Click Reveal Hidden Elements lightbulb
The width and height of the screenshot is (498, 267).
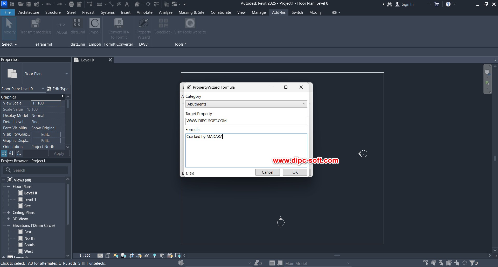point(155,256)
